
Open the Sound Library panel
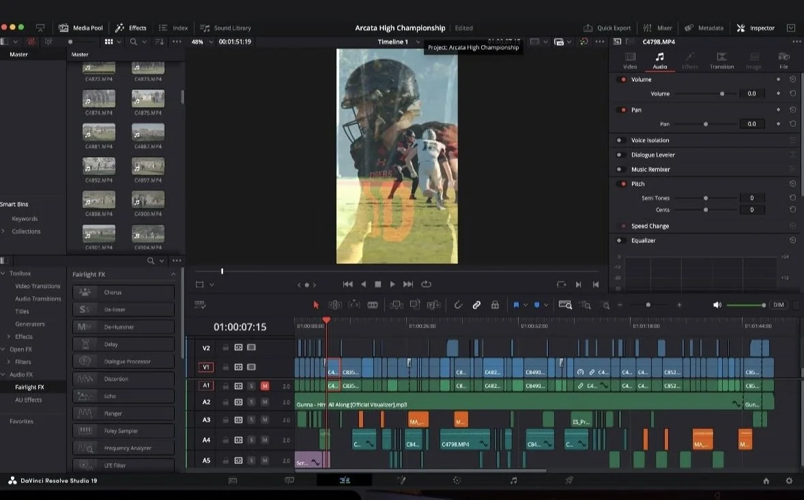pos(226,28)
